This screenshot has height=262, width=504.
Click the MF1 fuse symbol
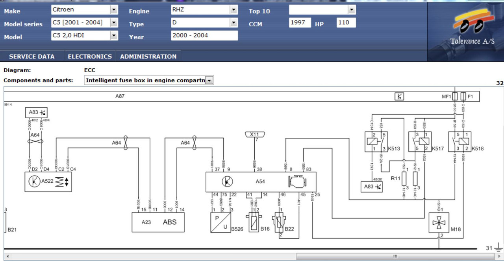click(x=455, y=96)
